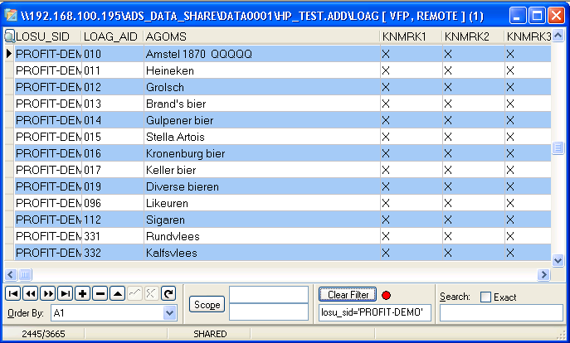Click the KNMRK1 column header
The width and height of the screenshot is (570, 343).
412,36
